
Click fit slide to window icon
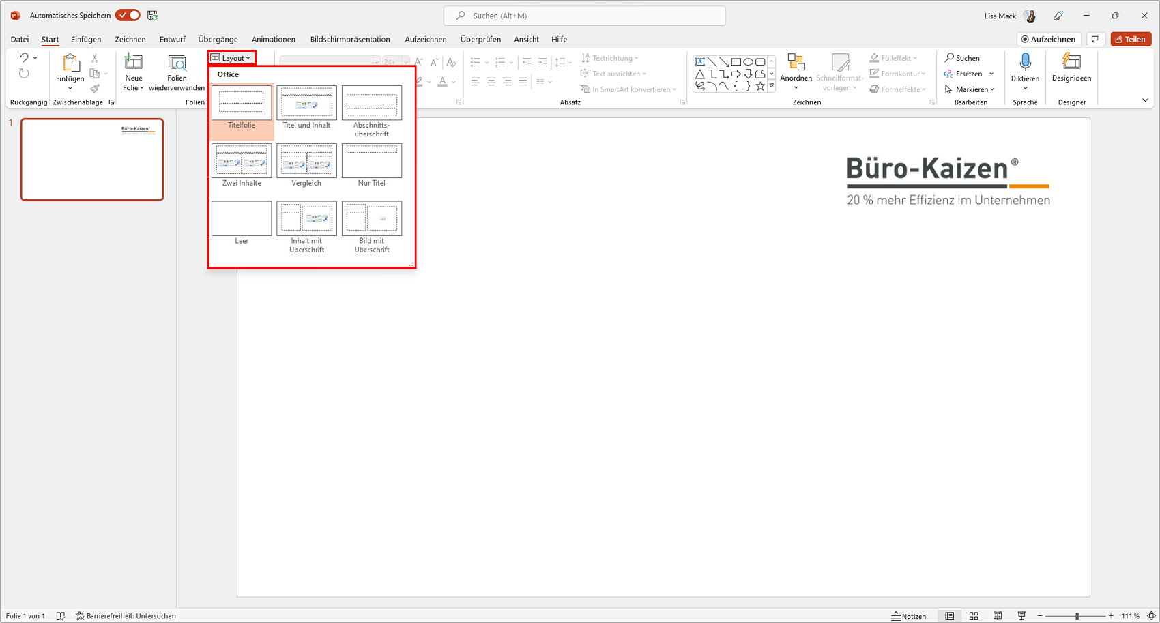[x=1151, y=615]
